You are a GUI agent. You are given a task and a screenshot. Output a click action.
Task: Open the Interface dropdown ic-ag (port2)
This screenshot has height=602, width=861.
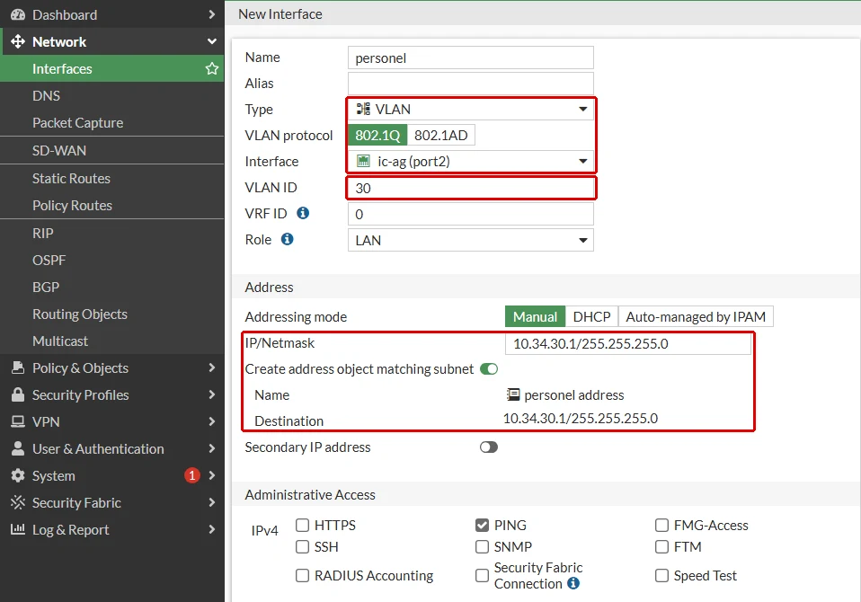point(471,161)
